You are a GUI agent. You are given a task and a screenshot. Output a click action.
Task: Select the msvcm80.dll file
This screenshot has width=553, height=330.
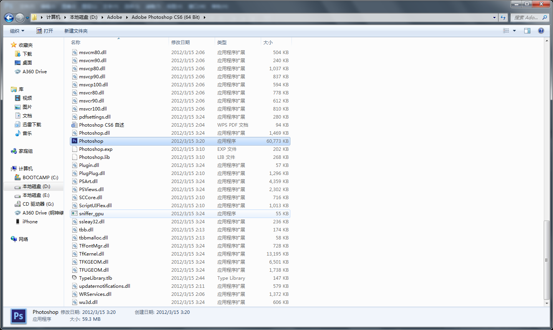click(180, 52)
